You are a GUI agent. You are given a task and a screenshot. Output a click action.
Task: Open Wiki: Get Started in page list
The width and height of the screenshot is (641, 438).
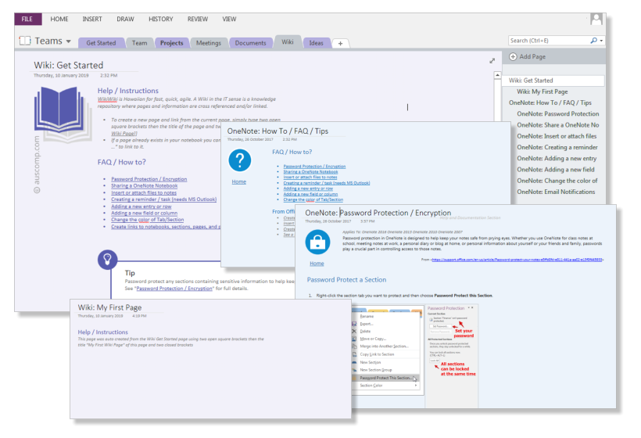553,80
